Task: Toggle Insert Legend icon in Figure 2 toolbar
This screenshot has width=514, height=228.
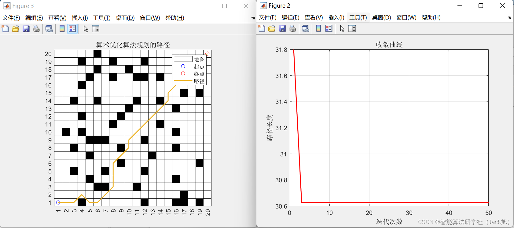Action: click(x=329, y=29)
